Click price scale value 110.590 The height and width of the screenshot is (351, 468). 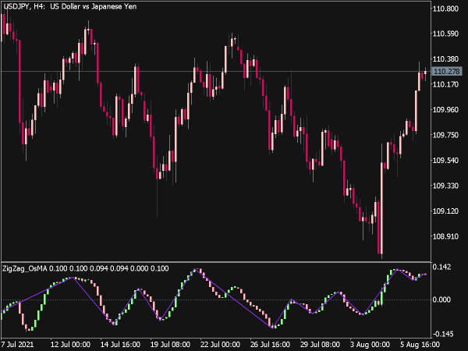click(445, 34)
